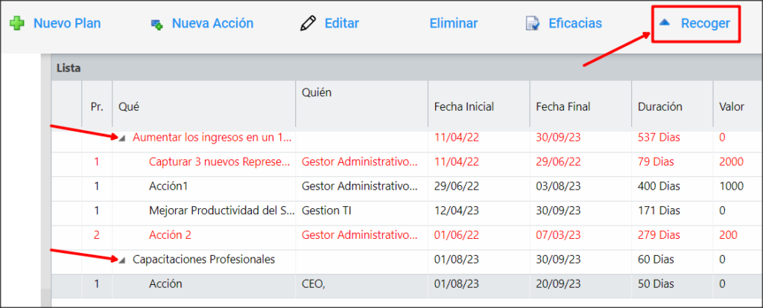Click the 2000 value cell
Image resolution: width=763 pixels, height=308 pixels.
732,162
